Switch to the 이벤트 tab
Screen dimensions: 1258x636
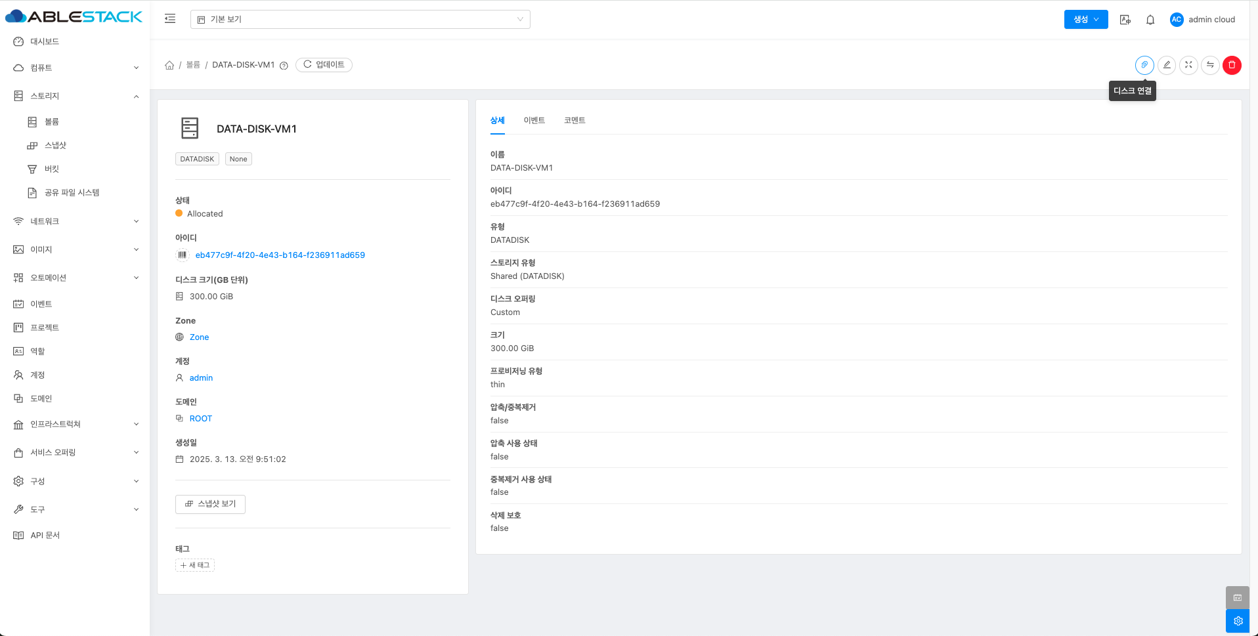(x=534, y=120)
